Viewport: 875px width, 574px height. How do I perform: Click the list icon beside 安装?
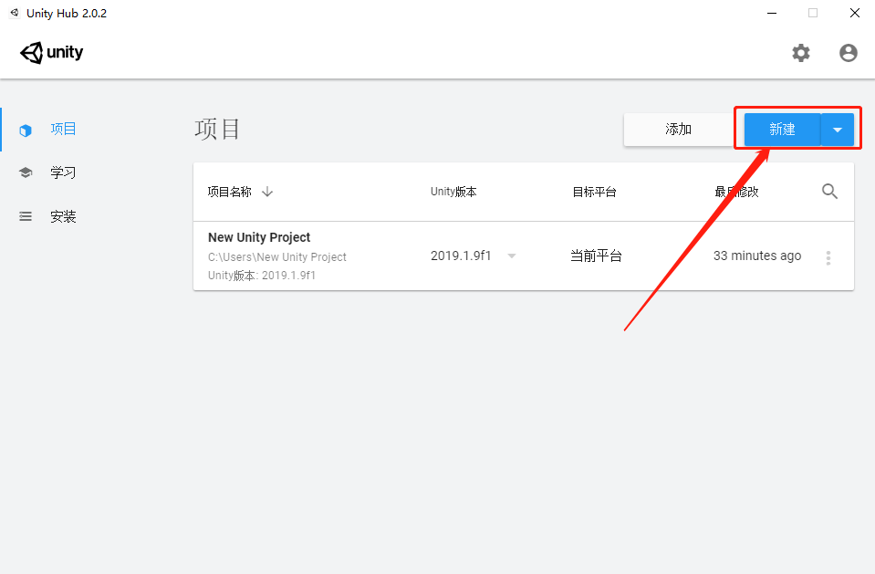point(26,216)
